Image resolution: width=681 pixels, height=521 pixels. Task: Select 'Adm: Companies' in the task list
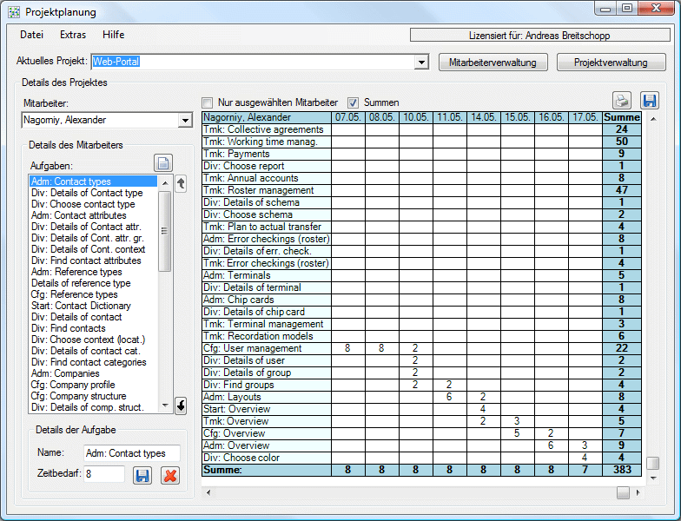[65, 373]
